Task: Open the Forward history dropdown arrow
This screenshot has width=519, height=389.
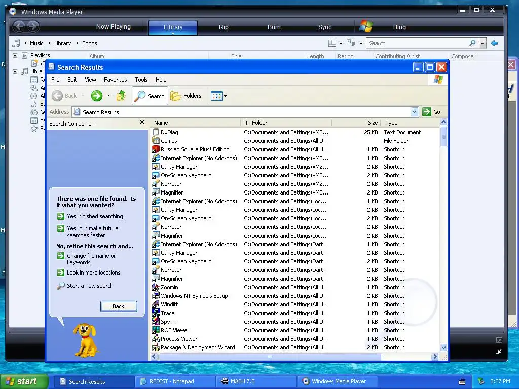Action: pos(108,96)
